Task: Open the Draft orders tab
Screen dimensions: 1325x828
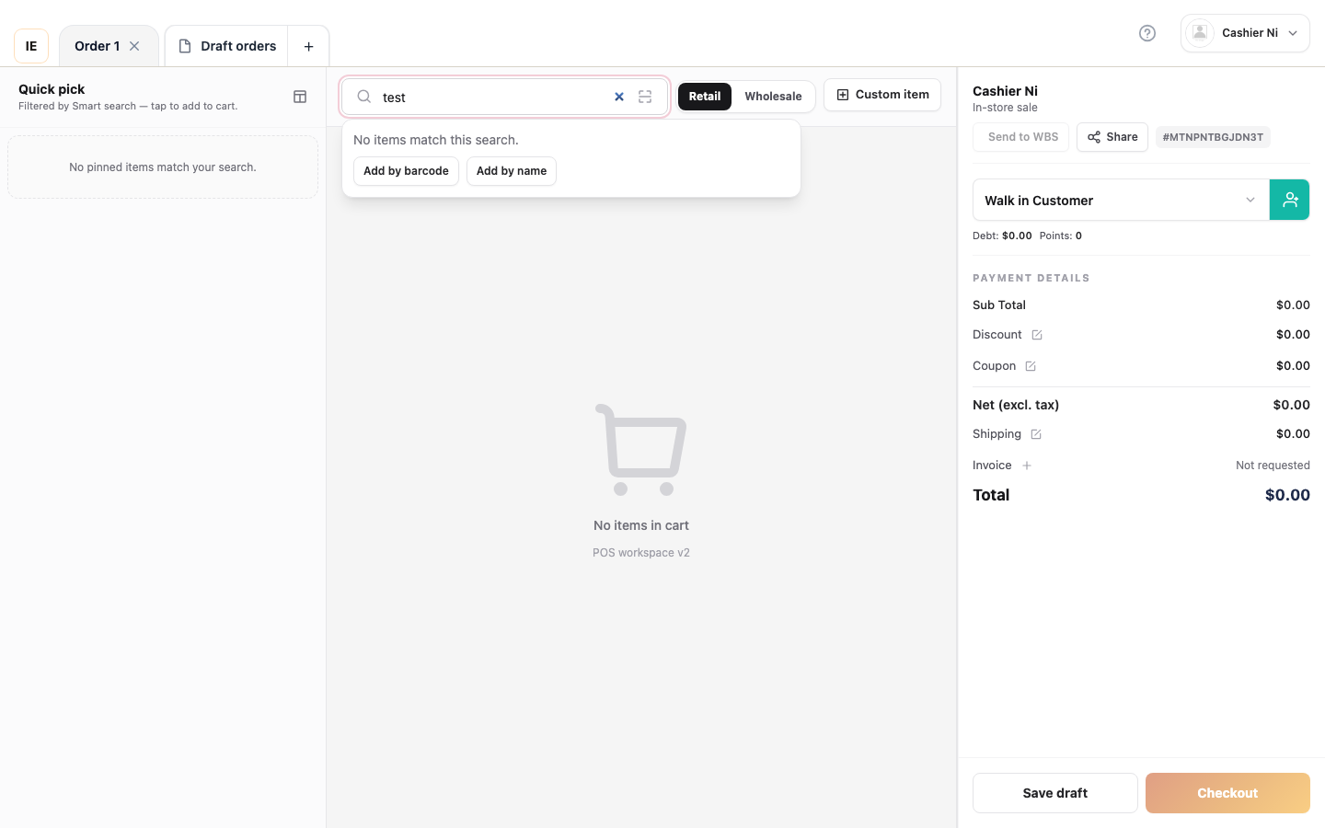Action: tap(227, 46)
